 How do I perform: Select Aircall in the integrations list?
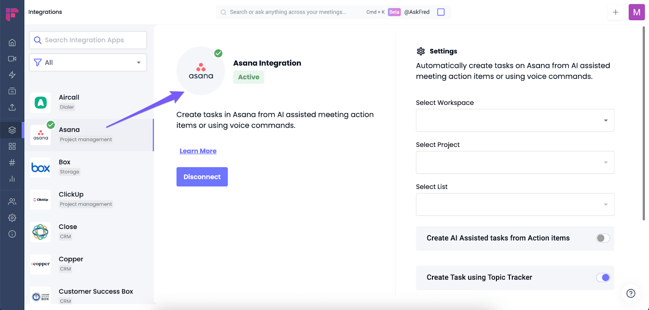click(89, 103)
